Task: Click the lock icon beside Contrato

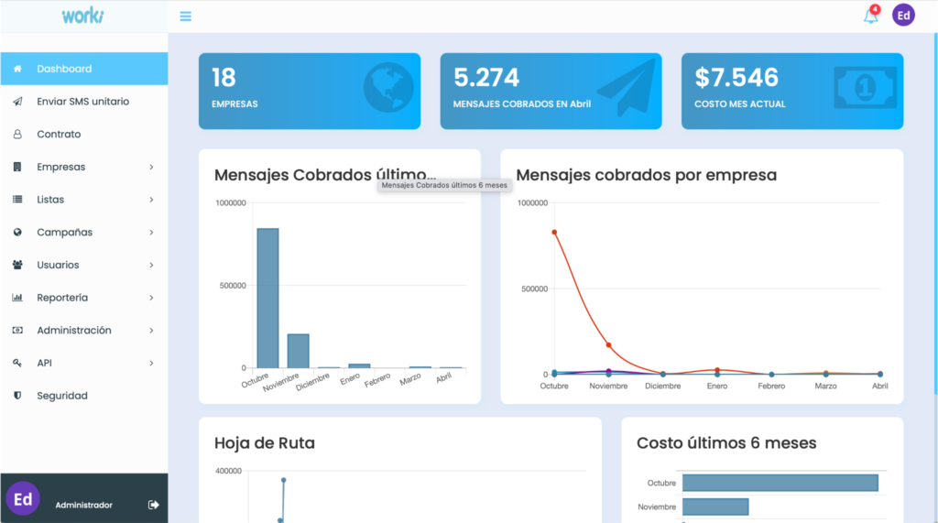Action: 17,134
